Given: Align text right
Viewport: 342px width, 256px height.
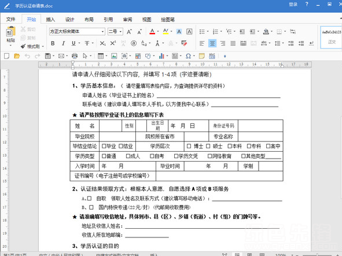Looking at the screenshot, I should pos(223,43).
